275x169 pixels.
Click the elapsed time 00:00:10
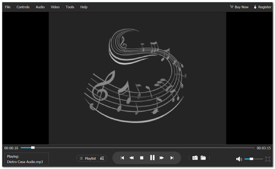[11, 148]
